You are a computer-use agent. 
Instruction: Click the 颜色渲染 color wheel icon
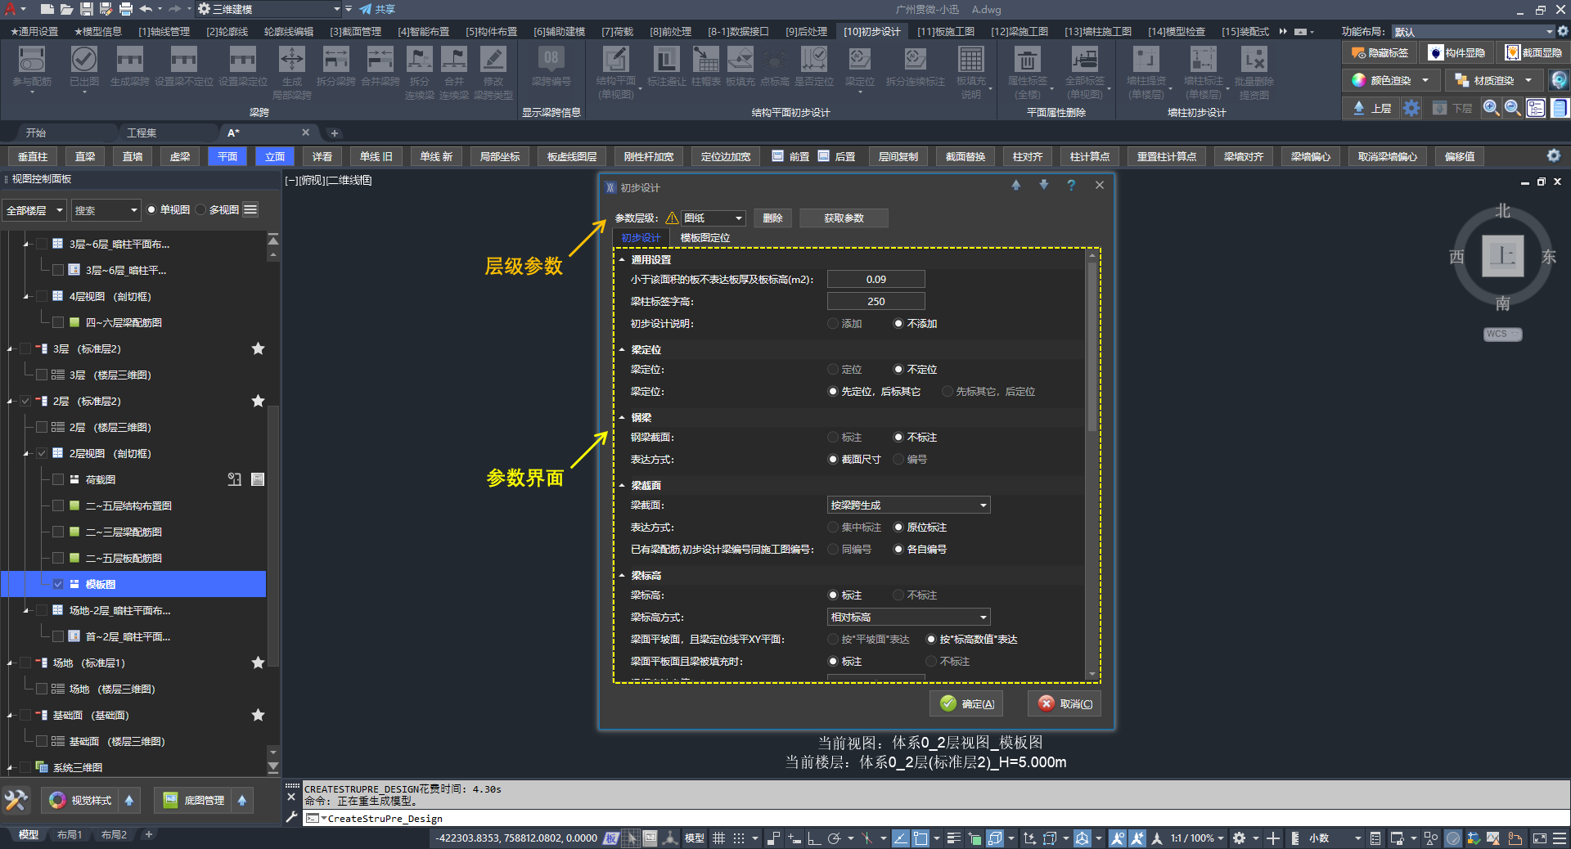coord(1359,80)
